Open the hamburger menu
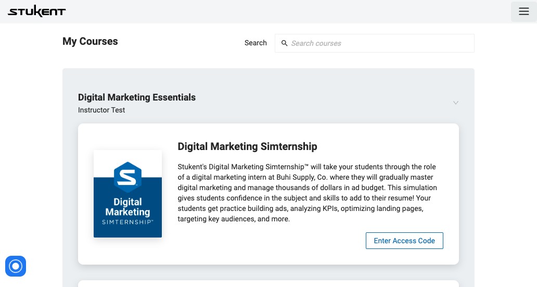This screenshot has height=287, width=537. click(x=523, y=11)
